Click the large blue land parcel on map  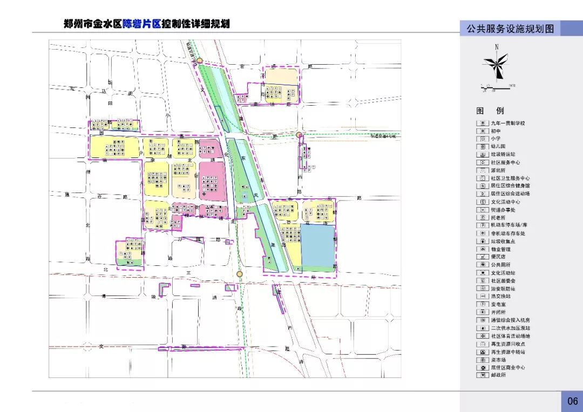317,245
